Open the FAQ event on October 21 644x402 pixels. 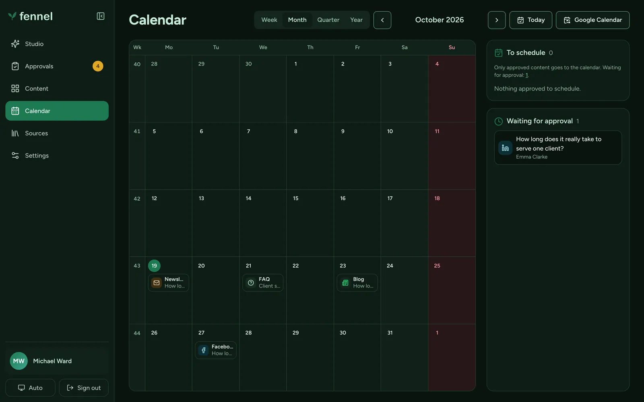263,283
